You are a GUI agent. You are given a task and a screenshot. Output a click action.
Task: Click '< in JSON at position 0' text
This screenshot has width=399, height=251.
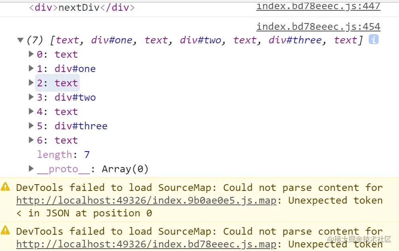point(84,213)
